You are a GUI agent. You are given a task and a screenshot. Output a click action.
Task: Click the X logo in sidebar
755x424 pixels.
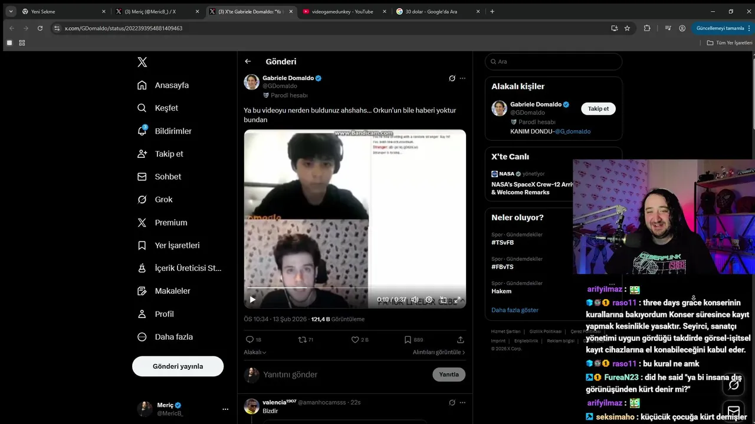click(142, 62)
